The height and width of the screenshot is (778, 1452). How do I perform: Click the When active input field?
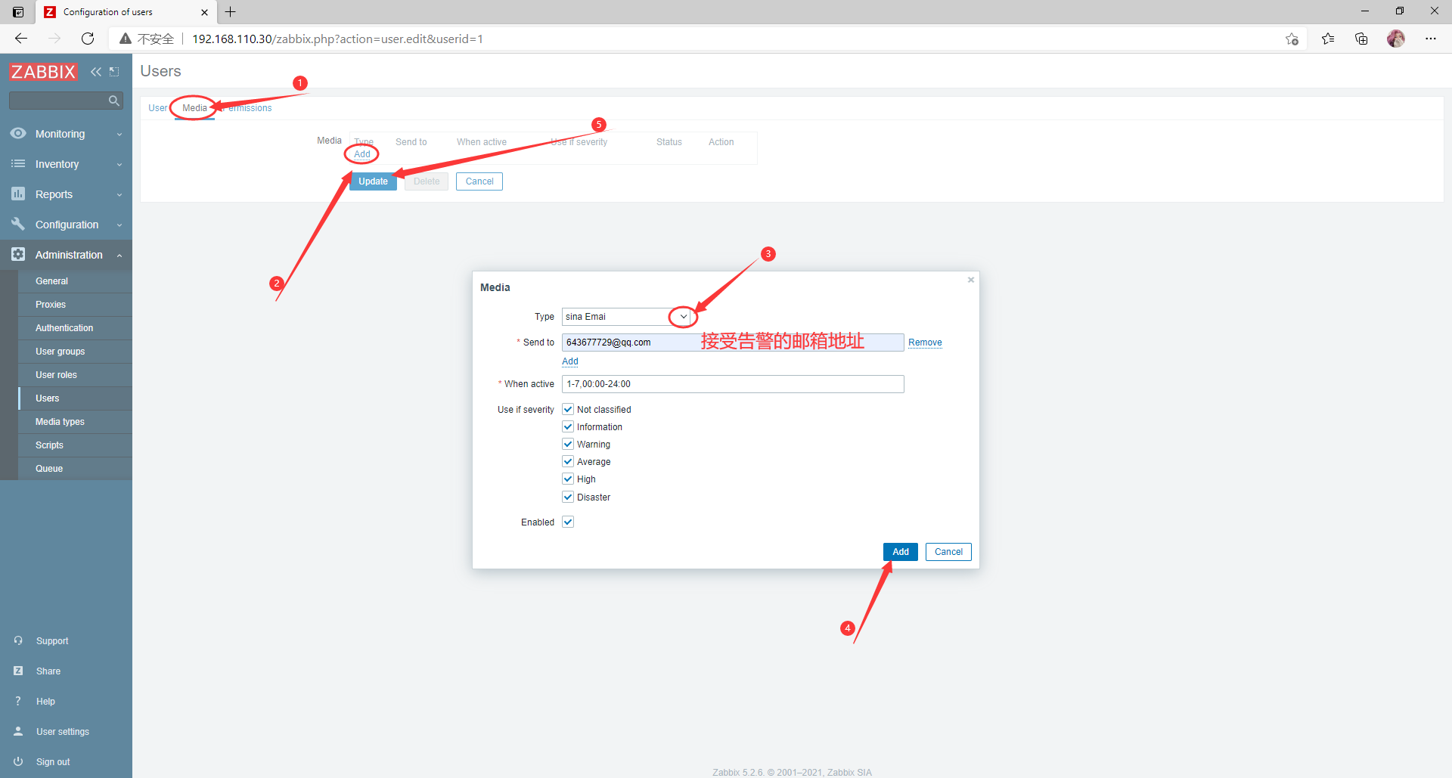click(733, 384)
